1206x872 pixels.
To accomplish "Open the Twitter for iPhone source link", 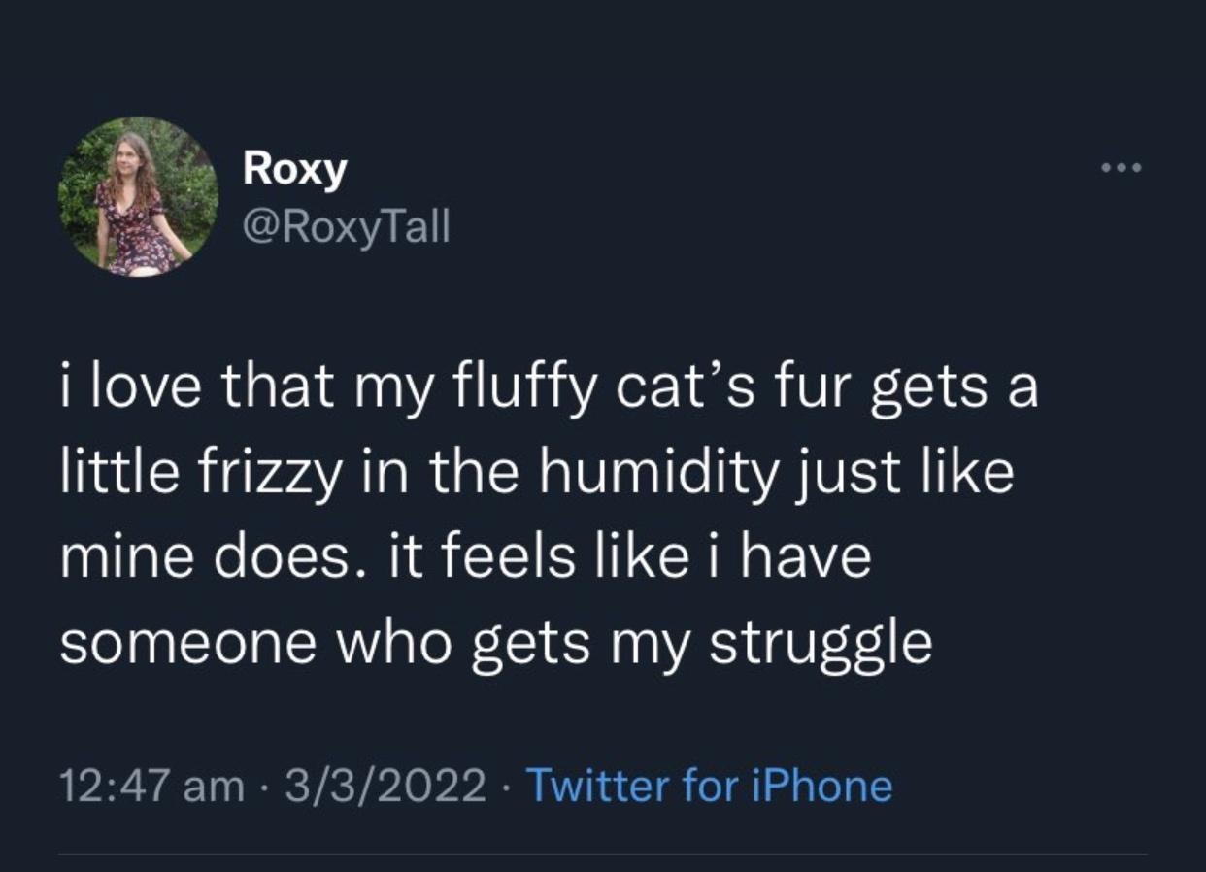I will [709, 785].
